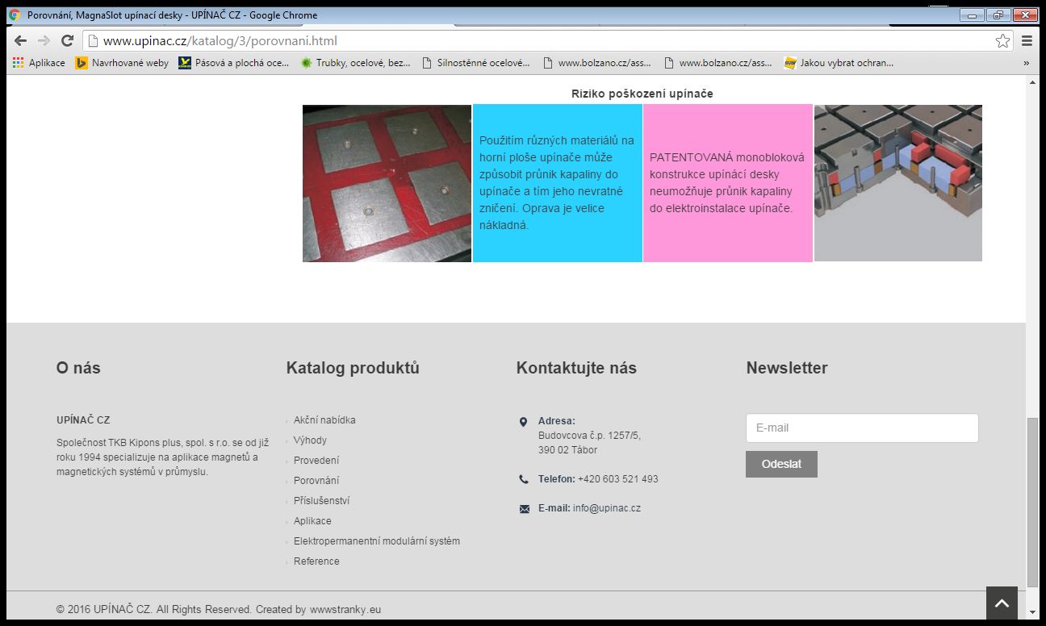Click the red magnetic clamp photo
This screenshot has height=626, width=1046.
(x=387, y=183)
